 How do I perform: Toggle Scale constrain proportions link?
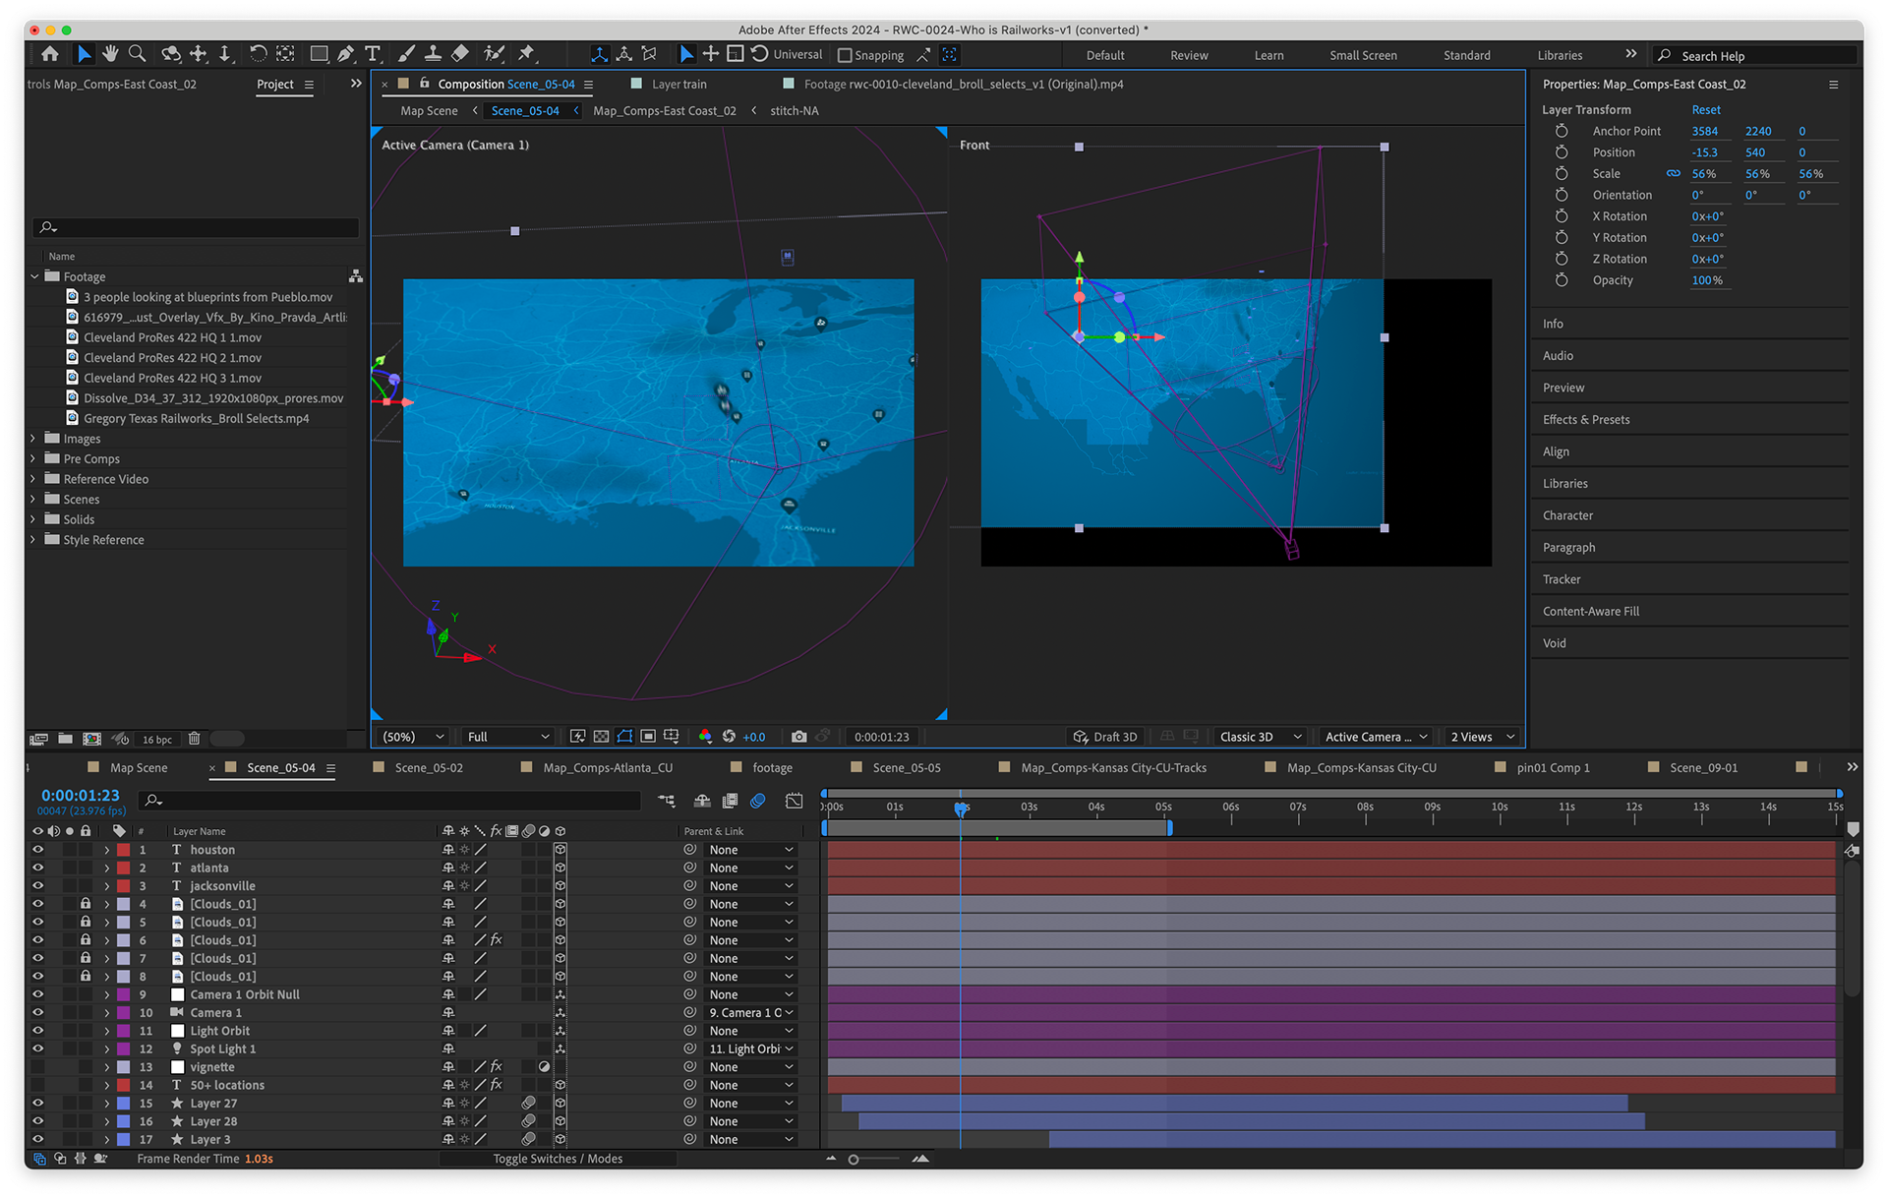point(1673,174)
